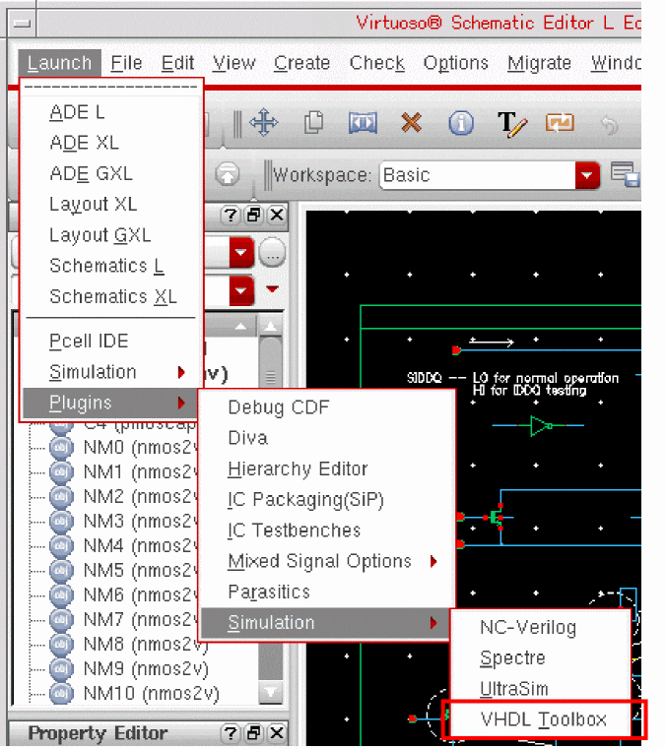Open the Launch menu
This screenshot has width=665, height=749.
click(x=59, y=63)
